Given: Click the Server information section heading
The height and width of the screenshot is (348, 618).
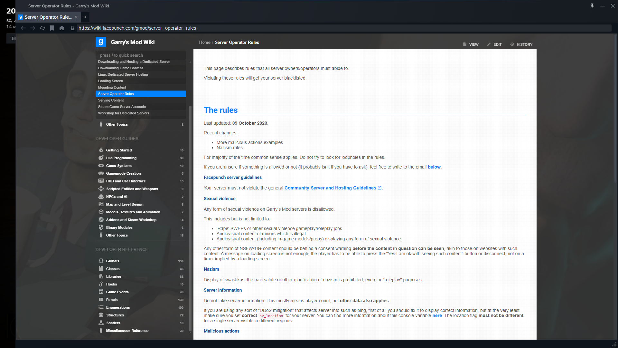Looking at the screenshot, I should pos(223,290).
